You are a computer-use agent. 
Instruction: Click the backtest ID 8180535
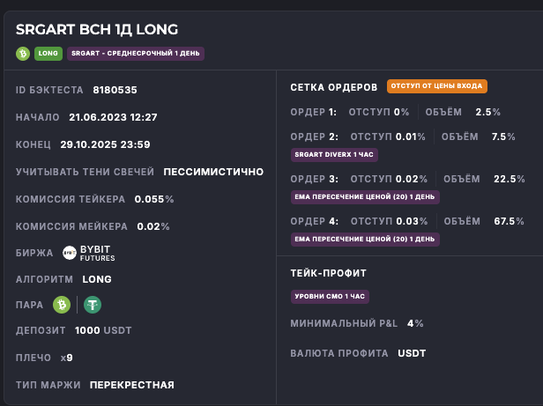click(x=114, y=90)
